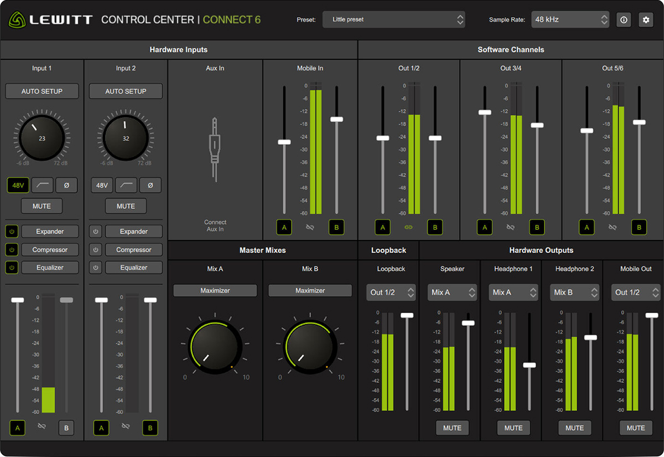Click the Mix B master level knob
This screenshot has width=664, height=457.
pyautogui.click(x=310, y=347)
